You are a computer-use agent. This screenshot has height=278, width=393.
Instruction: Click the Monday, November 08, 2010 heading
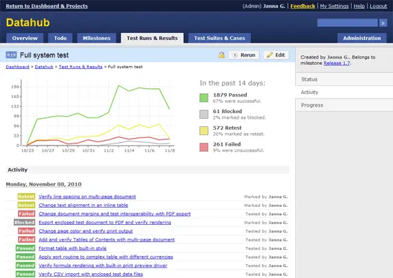pos(43,184)
